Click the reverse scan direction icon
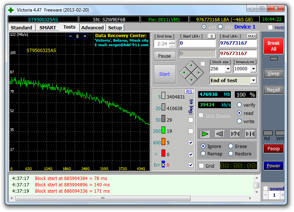Viewport: 294px width, 212px height. (220, 134)
